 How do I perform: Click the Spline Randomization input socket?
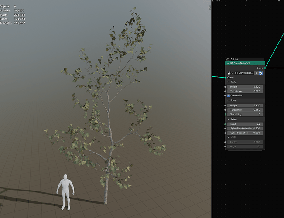tap(225, 129)
